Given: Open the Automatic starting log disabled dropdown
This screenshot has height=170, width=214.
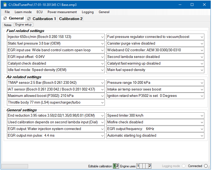Looking at the screenshot, I should coord(155,135).
